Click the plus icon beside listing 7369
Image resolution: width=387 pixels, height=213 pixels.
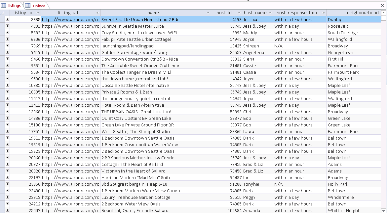coord(7,46)
